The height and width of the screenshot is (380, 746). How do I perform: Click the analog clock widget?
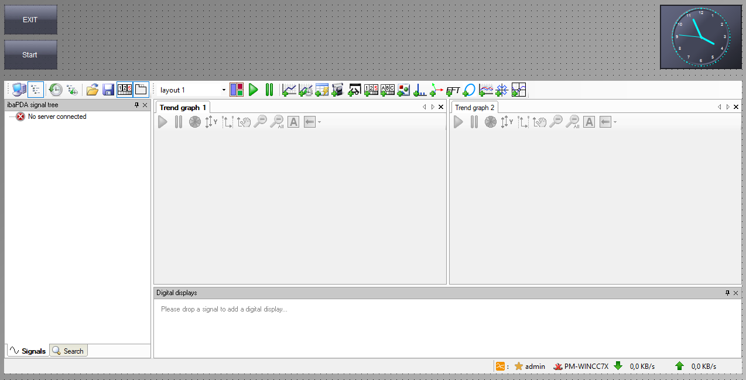pyautogui.click(x=700, y=37)
